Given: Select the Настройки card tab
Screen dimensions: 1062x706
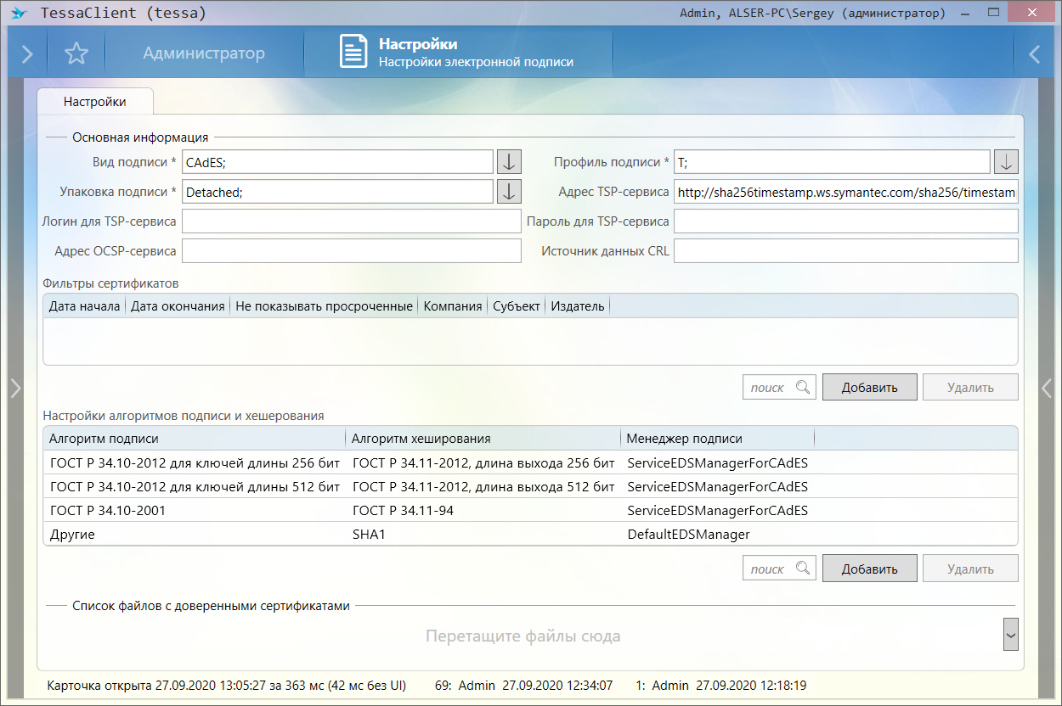Looking at the screenshot, I should click(x=95, y=102).
